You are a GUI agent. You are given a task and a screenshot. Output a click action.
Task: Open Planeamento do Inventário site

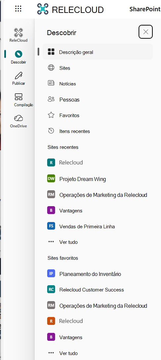tap(98, 274)
